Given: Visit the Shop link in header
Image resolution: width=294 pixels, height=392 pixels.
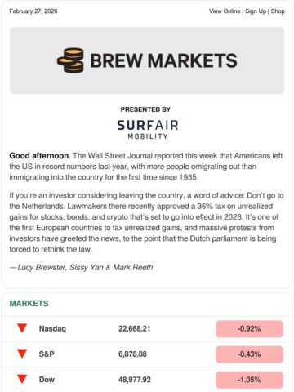Looking at the screenshot, I should [x=278, y=11].
